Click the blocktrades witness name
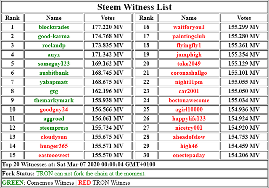 click(x=54, y=27)
